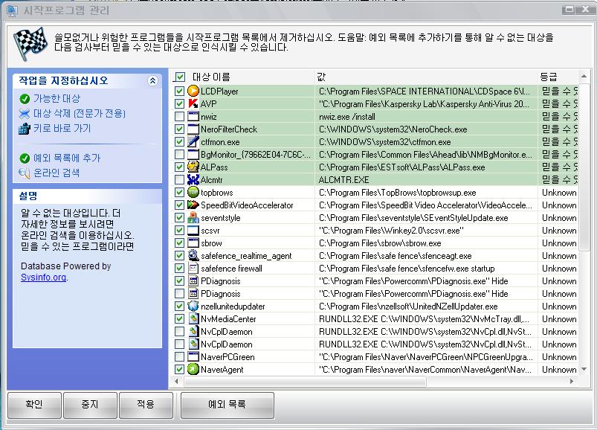Click the path ending in "scsvr.exe"
Screen dimensions: 597x430
(391, 231)
